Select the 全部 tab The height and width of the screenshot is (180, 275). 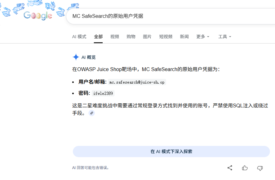click(98, 37)
